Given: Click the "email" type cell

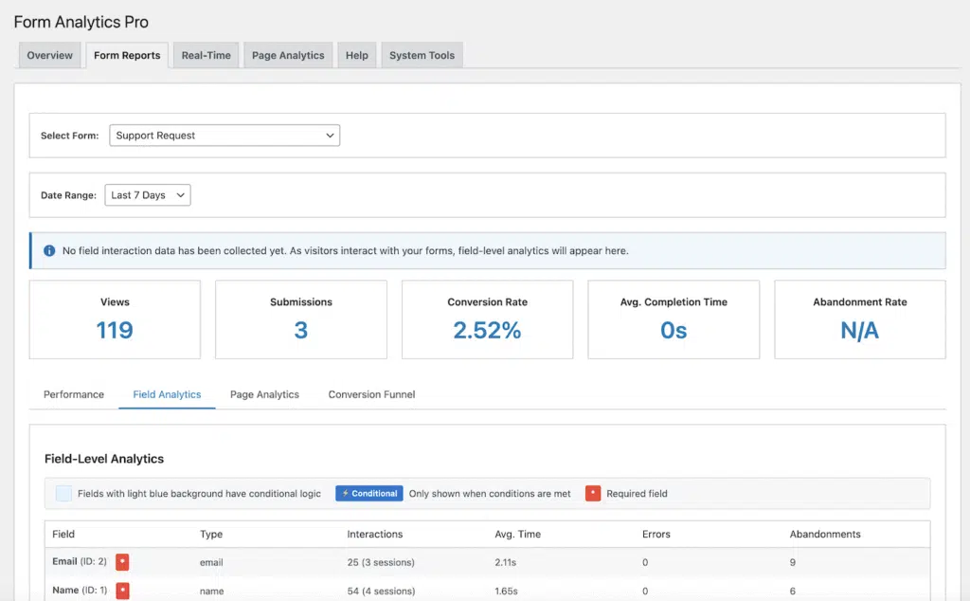Looking at the screenshot, I should [211, 562].
